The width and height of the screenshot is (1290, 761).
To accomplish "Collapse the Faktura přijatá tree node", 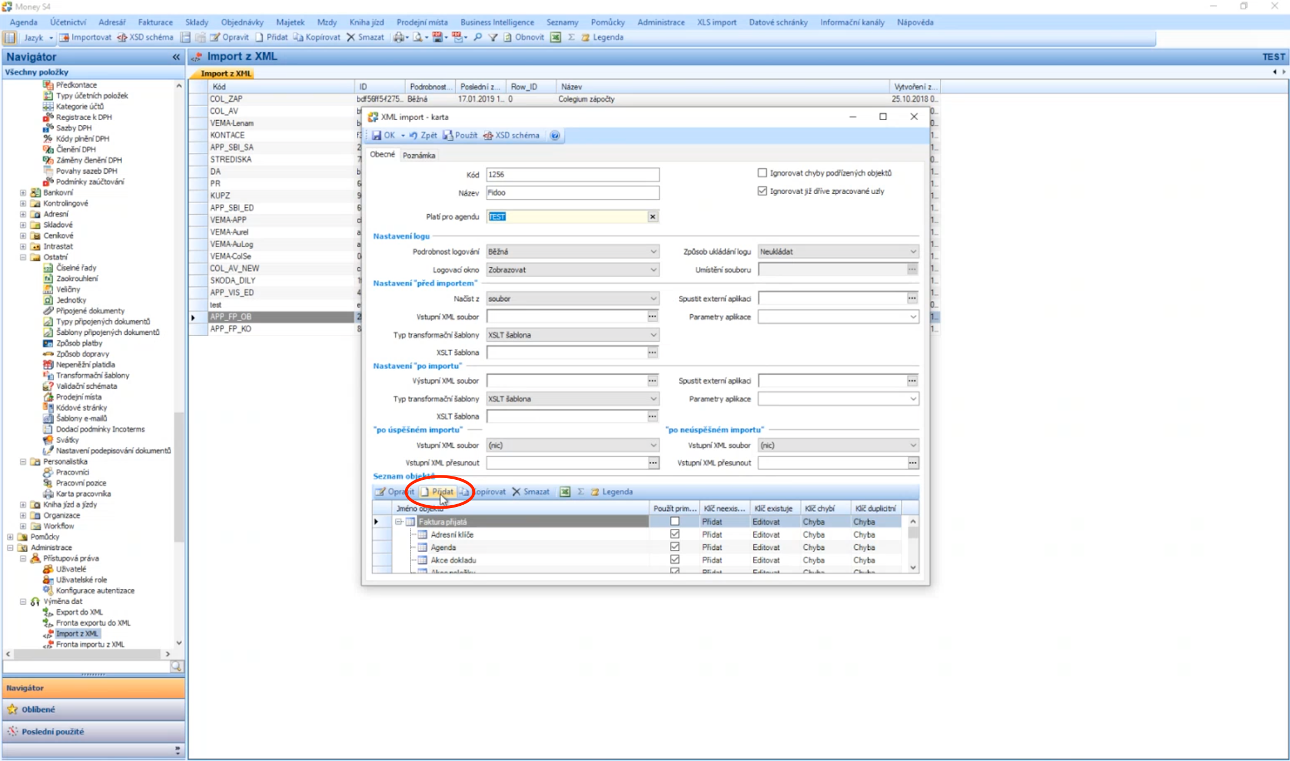I will click(x=399, y=522).
